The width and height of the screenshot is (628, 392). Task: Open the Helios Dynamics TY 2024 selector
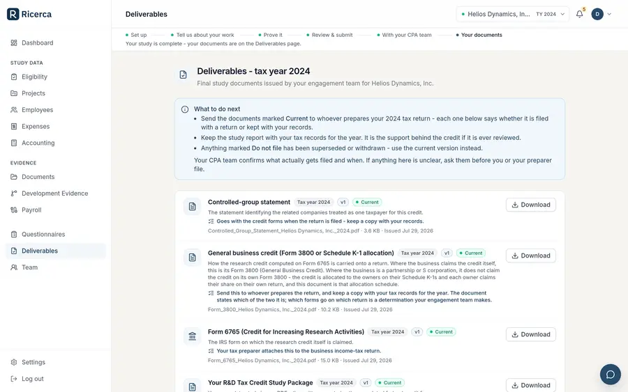[x=512, y=14]
